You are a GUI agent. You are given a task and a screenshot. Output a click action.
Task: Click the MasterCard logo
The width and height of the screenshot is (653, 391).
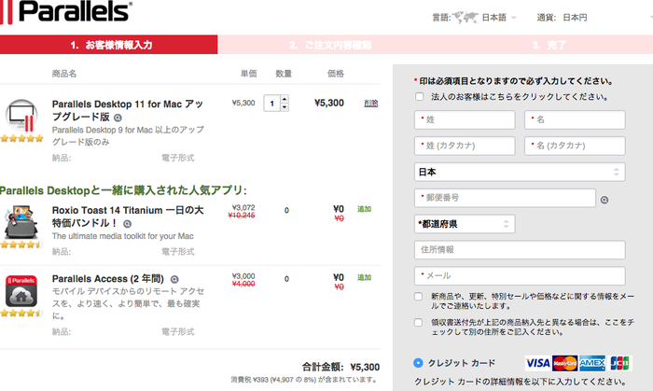[x=565, y=363]
